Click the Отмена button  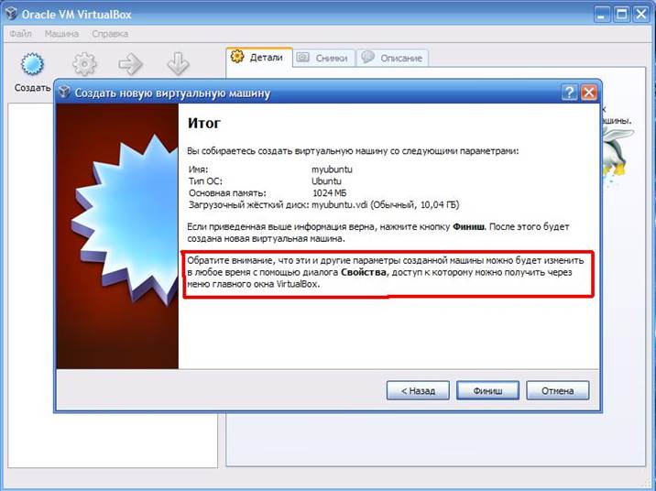click(558, 390)
